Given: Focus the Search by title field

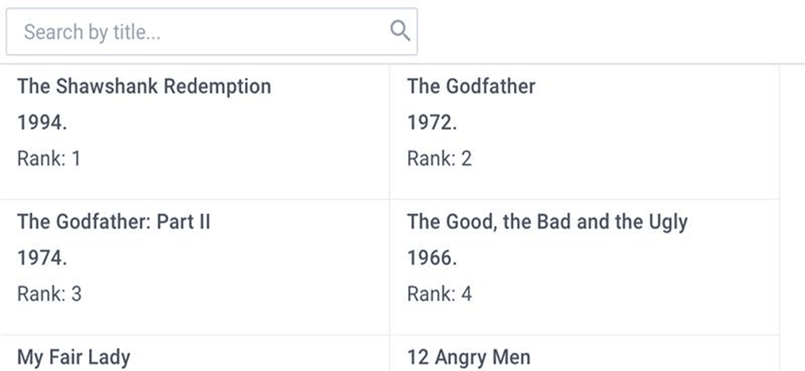Looking at the screenshot, I should point(199,32).
